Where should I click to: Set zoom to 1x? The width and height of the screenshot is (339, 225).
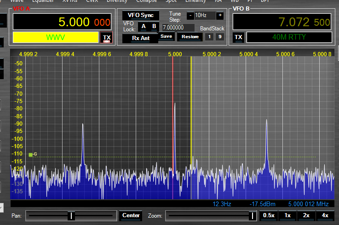(287, 215)
